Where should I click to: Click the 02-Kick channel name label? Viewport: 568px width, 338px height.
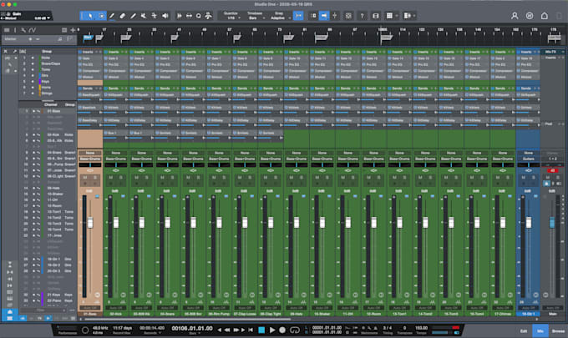(x=116, y=314)
